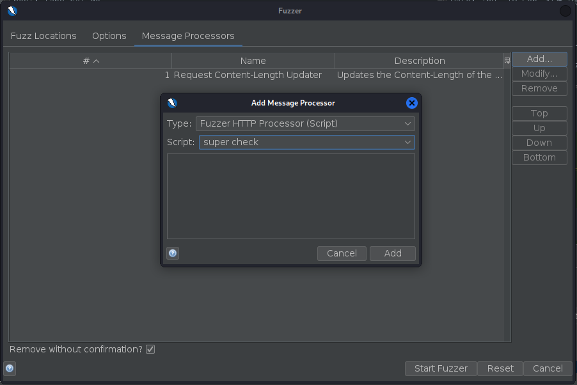This screenshot has height=385, width=577.
Task: Uncheck Remove without confirmation
Action: pyautogui.click(x=150, y=349)
